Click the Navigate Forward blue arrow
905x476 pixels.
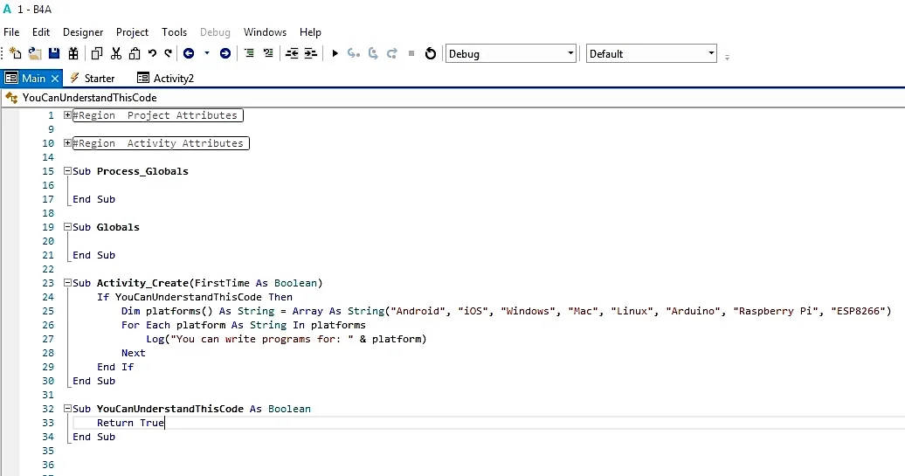(x=225, y=53)
